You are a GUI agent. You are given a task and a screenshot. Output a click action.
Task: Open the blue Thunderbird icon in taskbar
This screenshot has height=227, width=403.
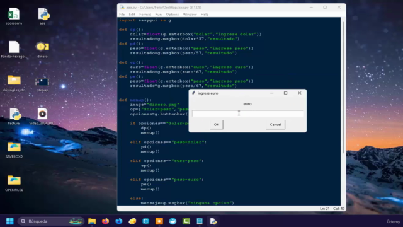click(119, 221)
